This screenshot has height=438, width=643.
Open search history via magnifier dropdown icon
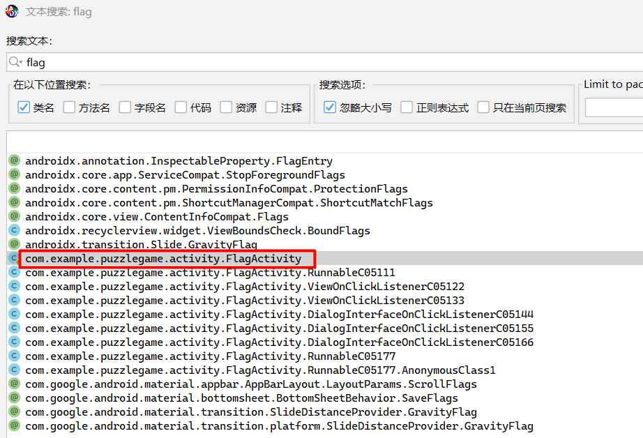(16, 62)
